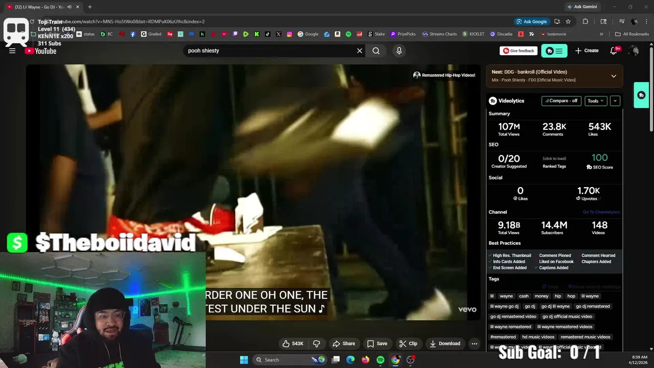Select the 'hd music videos' tag
Screen dimensions: 654x368
(538, 337)
